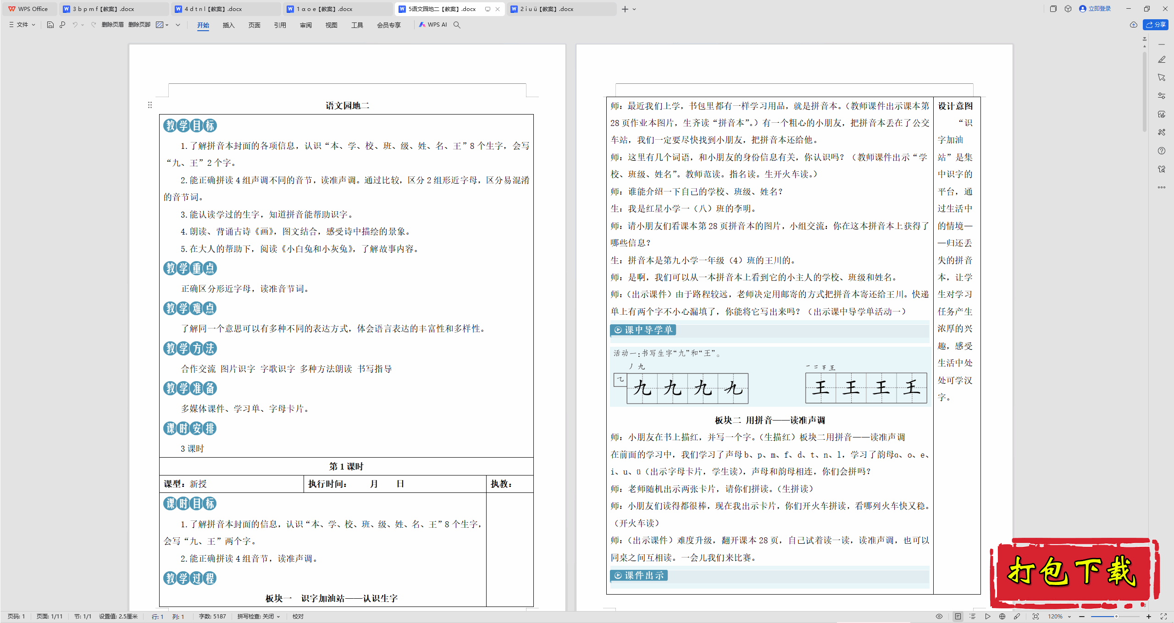Click the zoom out minus button
Image resolution: width=1174 pixels, height=623 pixels.
[x=1082, y=617]
